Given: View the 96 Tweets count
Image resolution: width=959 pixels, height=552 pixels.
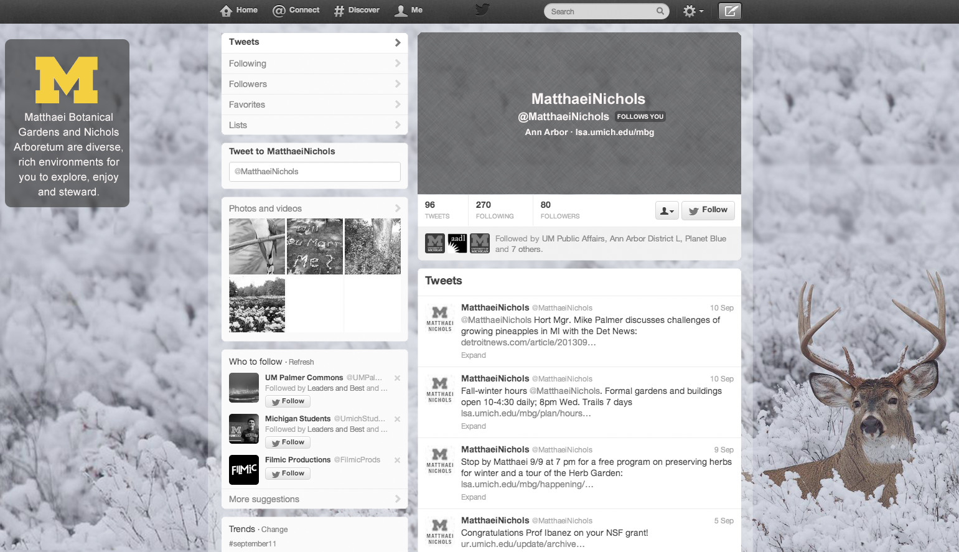Looking at the screenshot, I should pos(437,210).
